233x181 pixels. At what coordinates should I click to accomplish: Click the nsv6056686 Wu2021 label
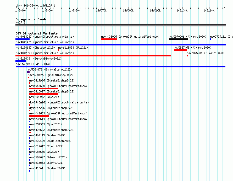point(44,152)
